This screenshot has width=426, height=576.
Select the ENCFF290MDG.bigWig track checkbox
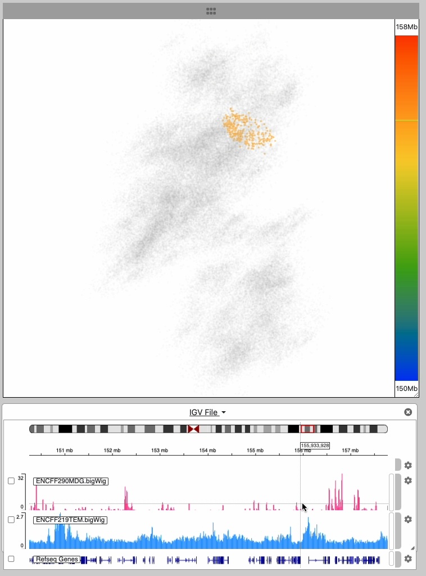(x=11, y=481)
